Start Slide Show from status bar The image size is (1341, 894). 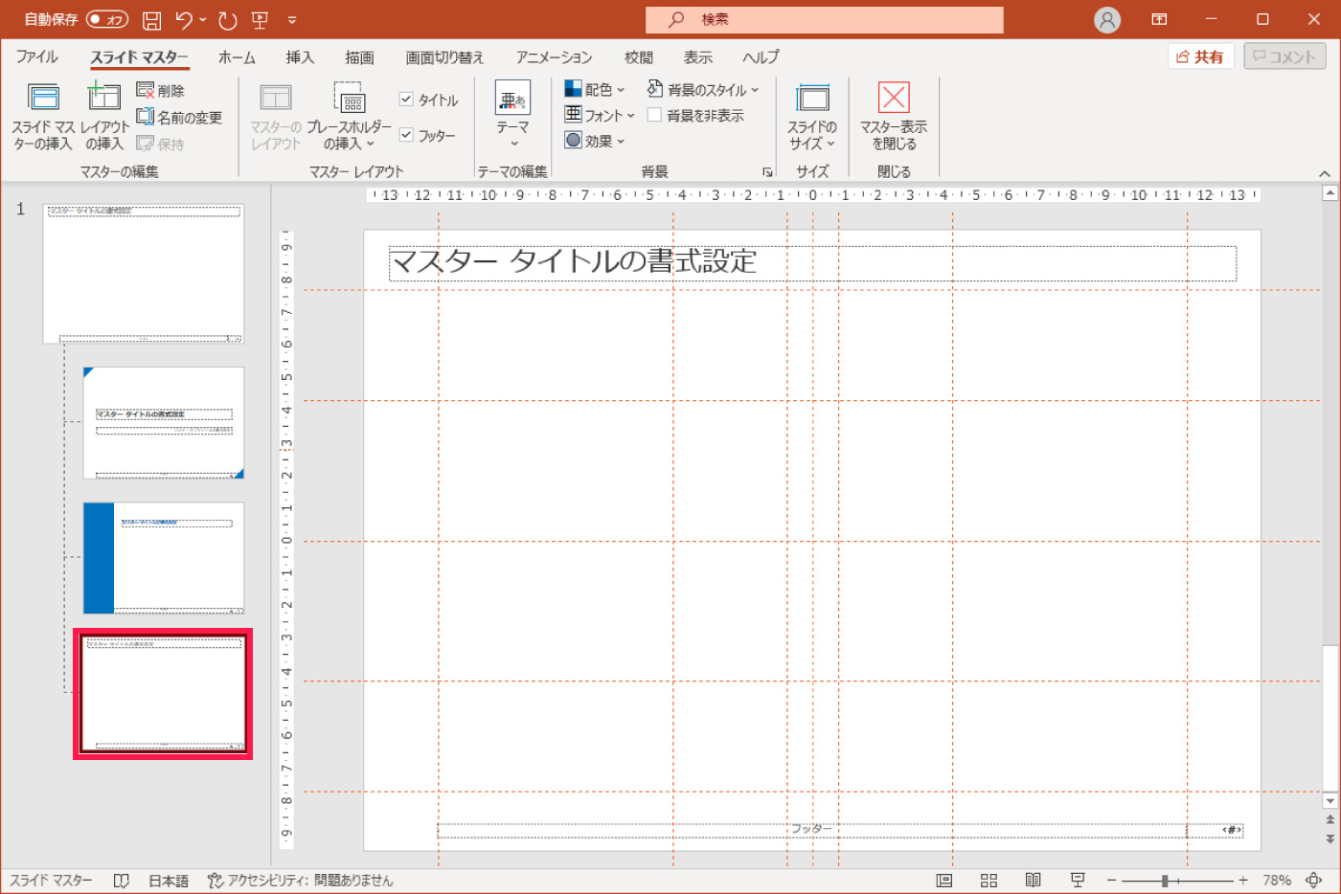click(1078, 881)
